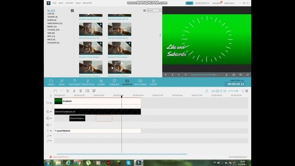Click the timeline snapshot icon next to crop
The width and height of the screenshot is (295, 166).
tap(94, 91)
